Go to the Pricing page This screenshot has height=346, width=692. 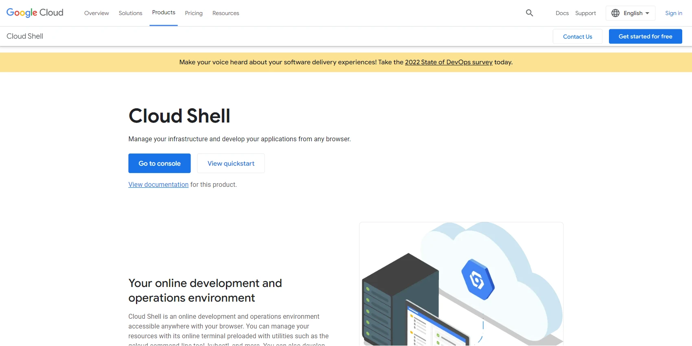point(194,13)
